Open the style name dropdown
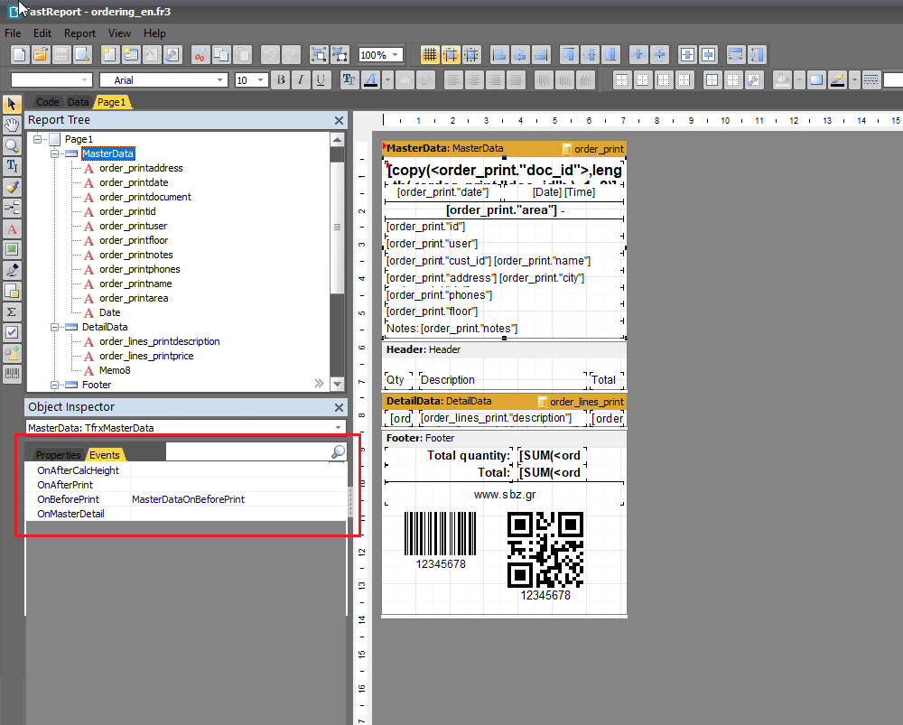 click(84, 80)
